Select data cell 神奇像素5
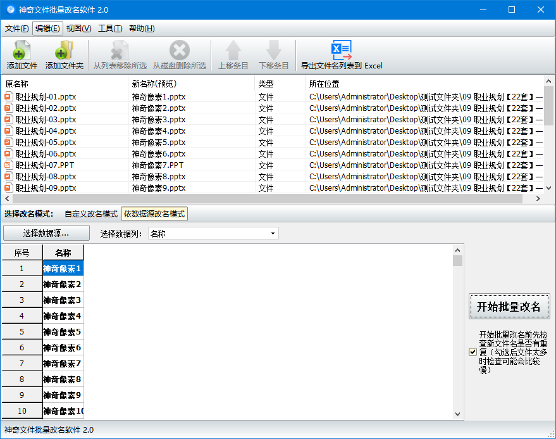556x439 pixels. (x=63, y=332)
